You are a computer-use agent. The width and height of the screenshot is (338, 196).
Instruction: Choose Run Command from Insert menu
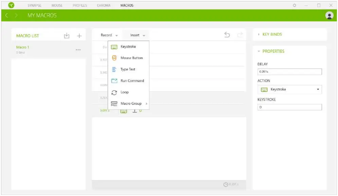[128, 81]
